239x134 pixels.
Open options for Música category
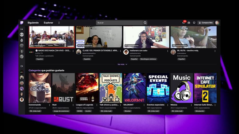pos(191,105)
